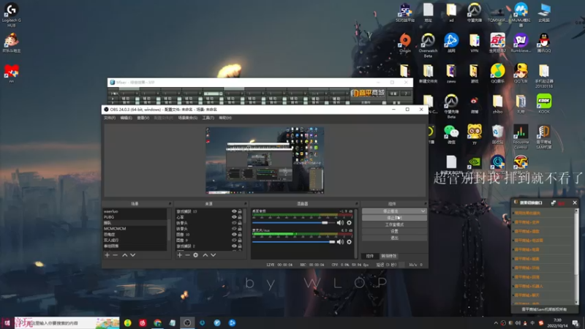The height and width of the screenshot is (329, 585).
Task: Open the MuMu模拟器 desktop shortcut
Action: pos(521,14)
